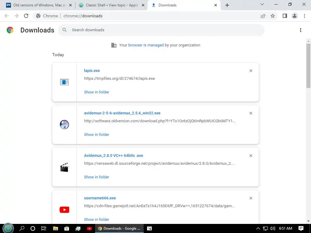The width and height of the screenshot is (311, 233).
Task: Open Avidemux_2.8.0 VC++ 64bits .exe link
Action: click(114, 156)
